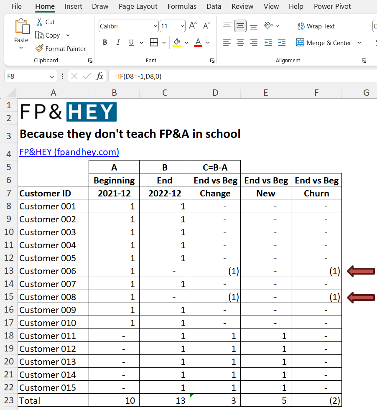The width and height of the screenshot is (377, 410).
Task: Activate the Format Painter brush
Action: (39, 48)
